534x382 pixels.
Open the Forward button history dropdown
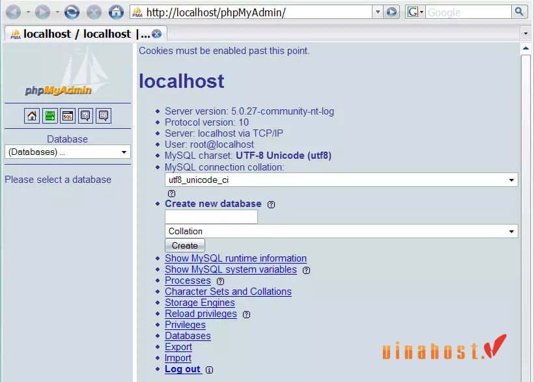click(57, 12)
